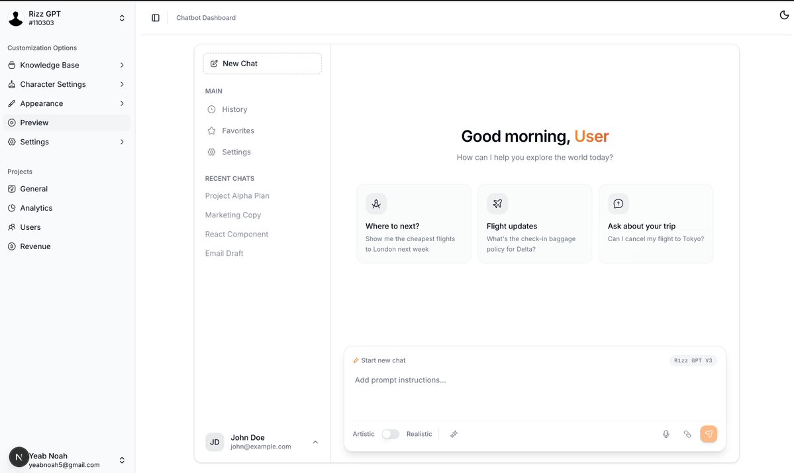Click the Start new chat label

coord(383,360)
